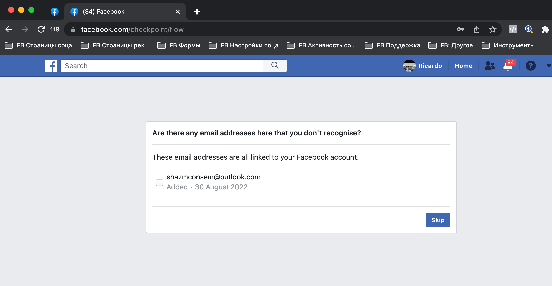
Task: Open the Help question mark icon
Action: point(530,66)
